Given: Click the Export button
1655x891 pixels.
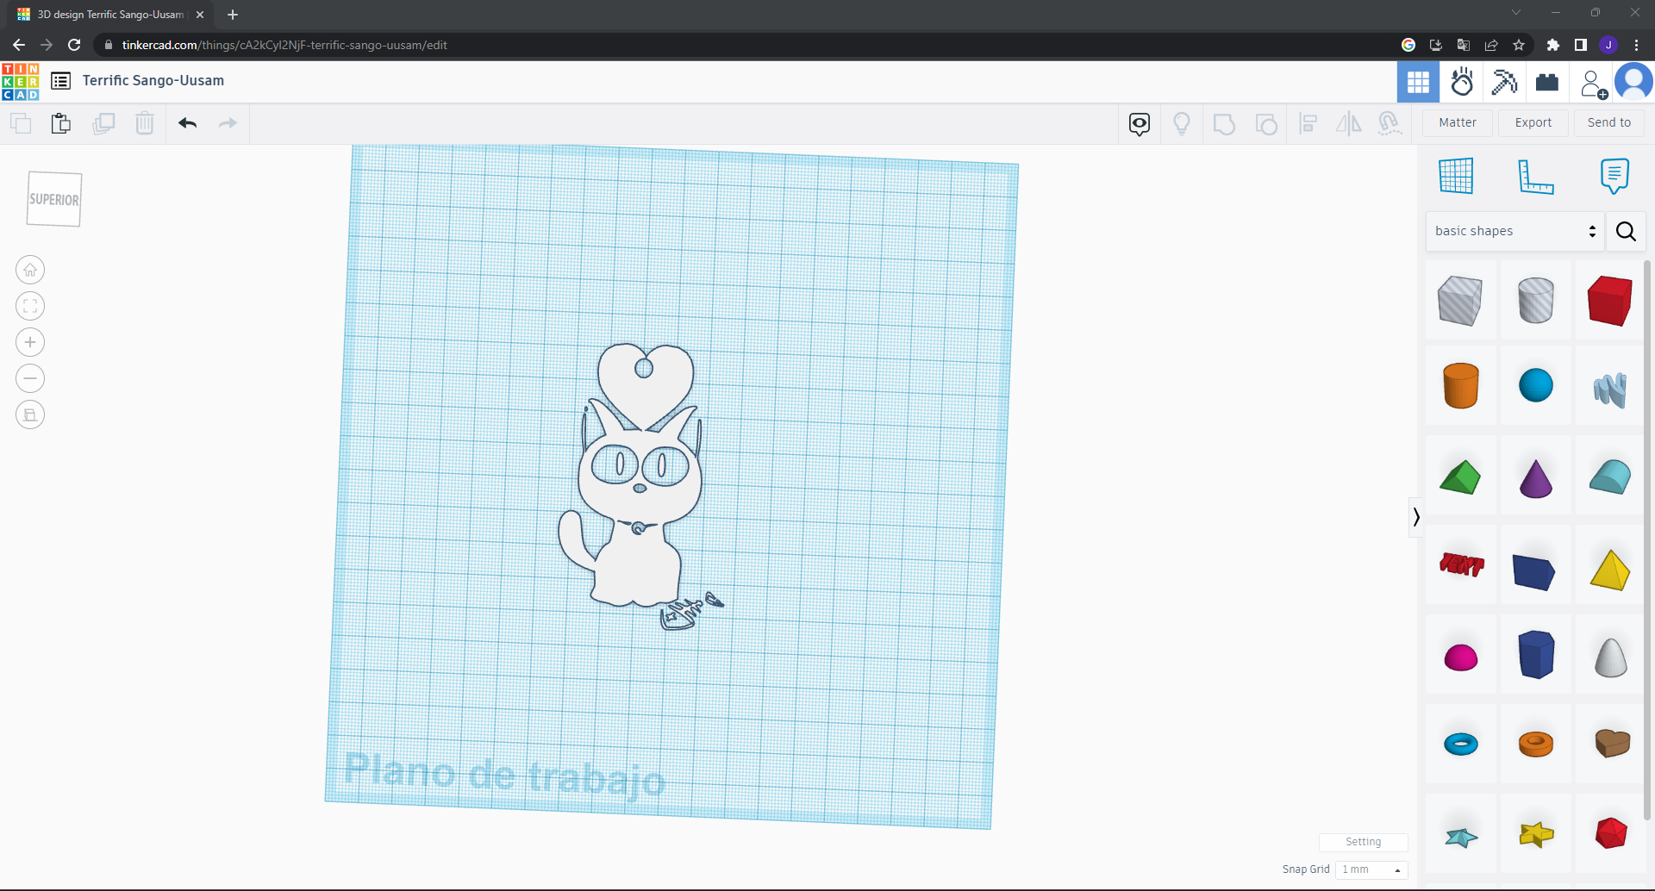Looking at the screenshot, I should pyautogui.click(x=1533, y=122).
